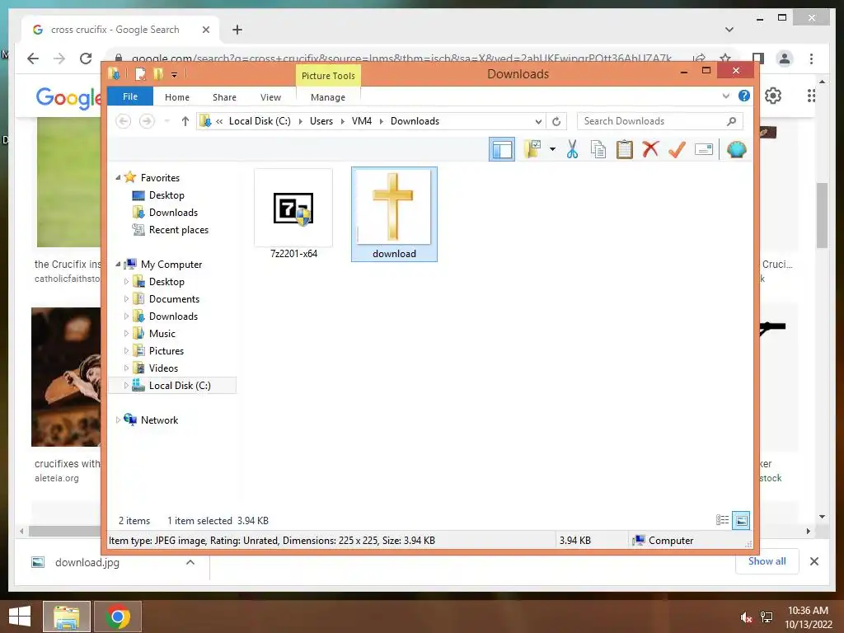Select the download cross image thumbnail
The image size is (844, 633).
point(394,214)
